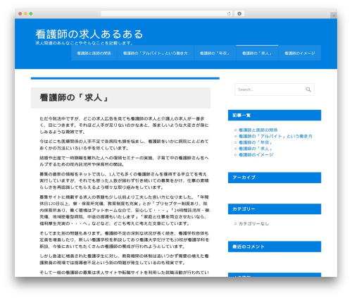Open sidebar link 看護師の「求人」

pos(256,149)
